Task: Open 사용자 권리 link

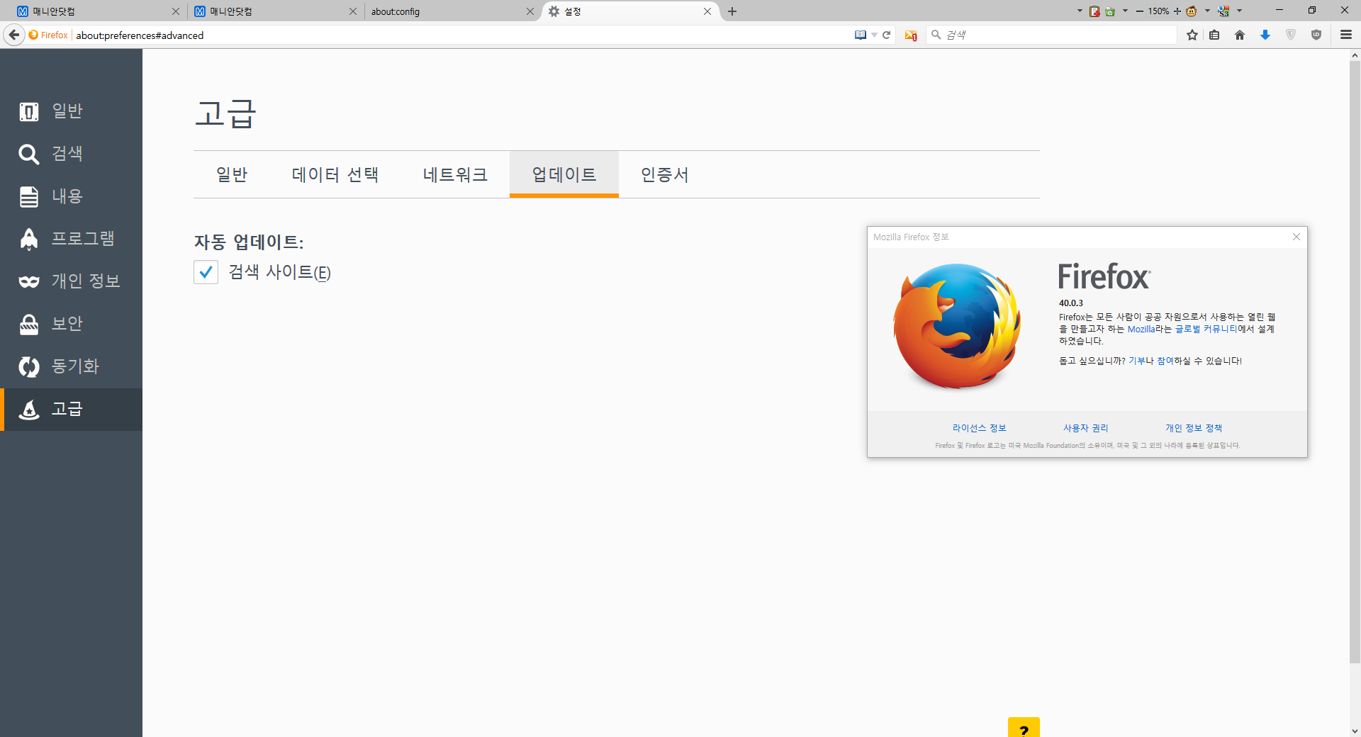Action: (x=1086, y=428)
